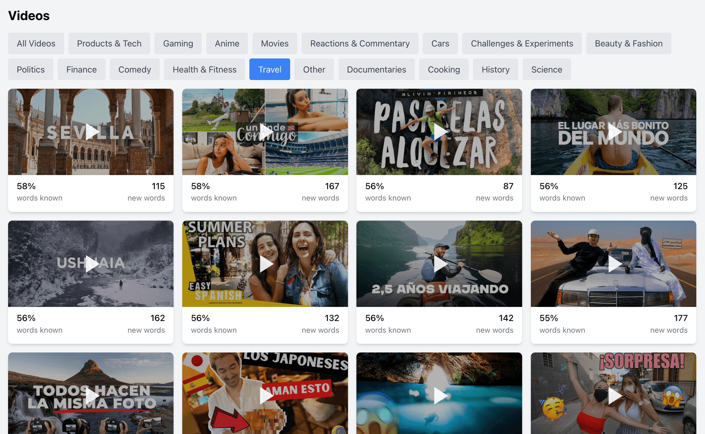Click the active Travel category button
Screen dimensions: 705x434
pos(269,70)
